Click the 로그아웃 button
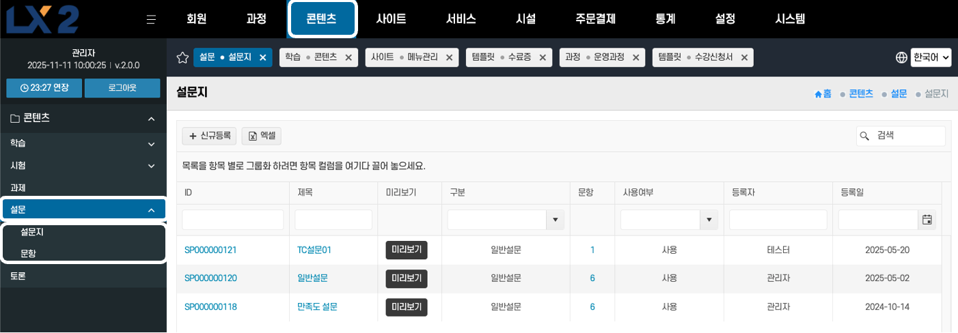 tap(122, 88)
